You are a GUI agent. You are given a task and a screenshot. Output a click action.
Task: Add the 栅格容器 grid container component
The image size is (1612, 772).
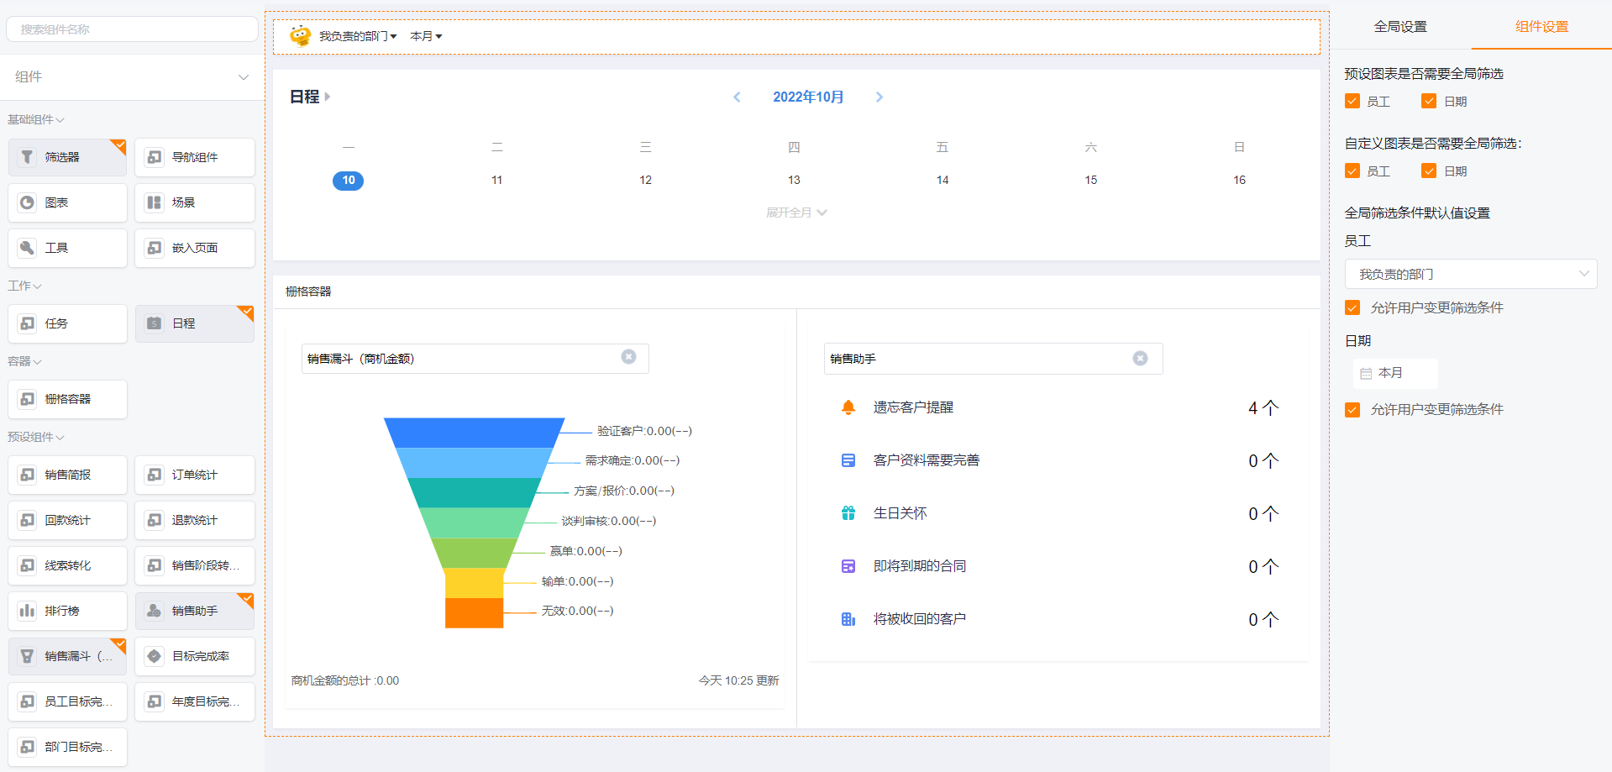[67, 399]
